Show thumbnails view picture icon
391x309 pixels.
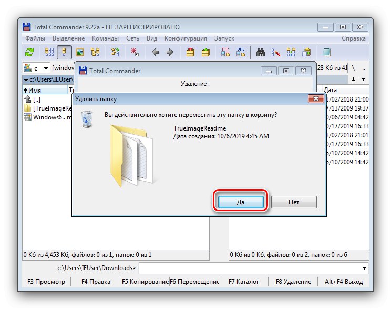tap(80, 52)
